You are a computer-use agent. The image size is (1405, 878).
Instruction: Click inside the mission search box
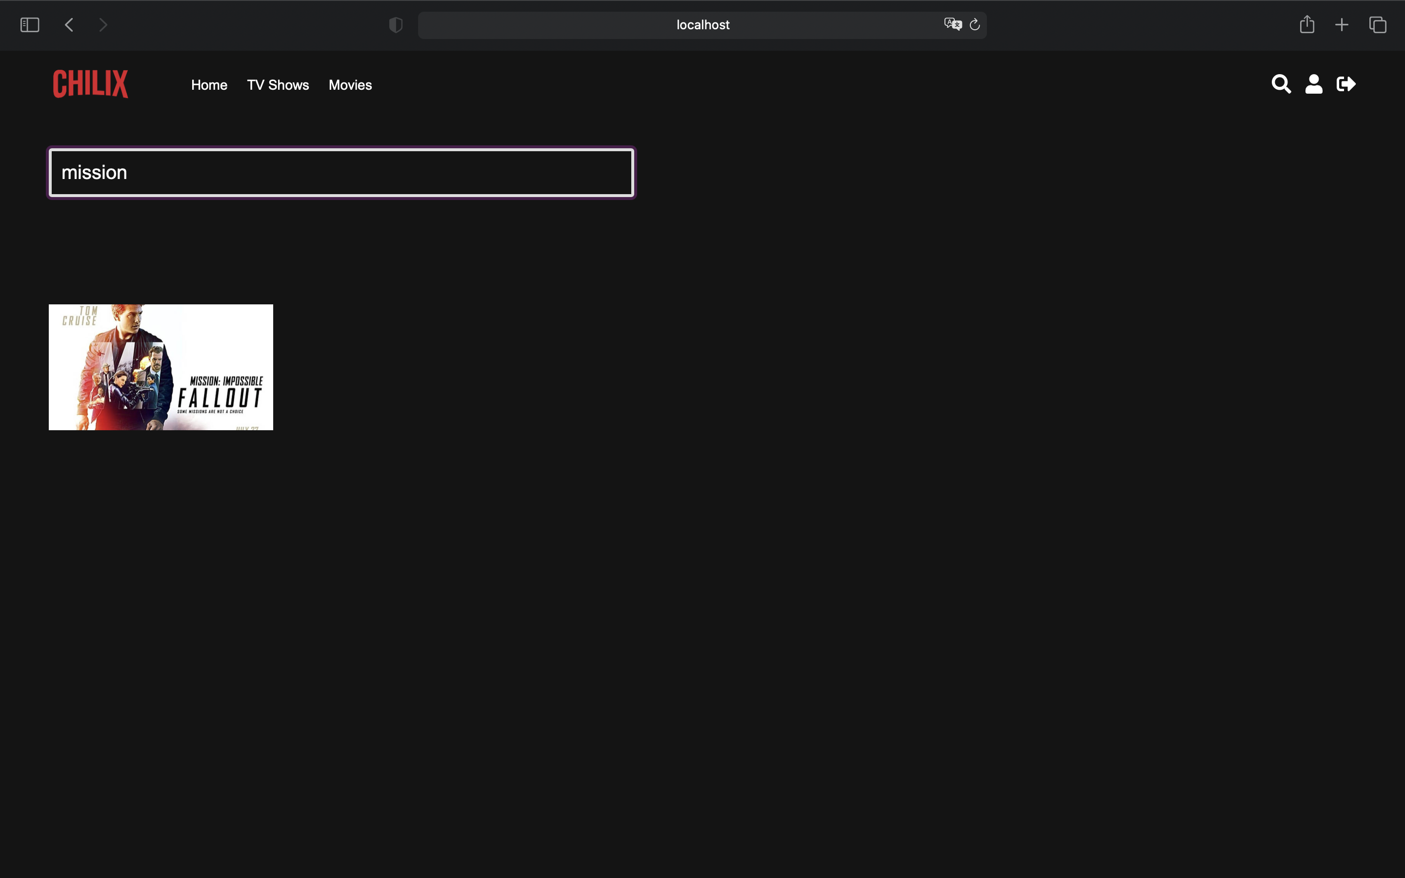point(341,172)
